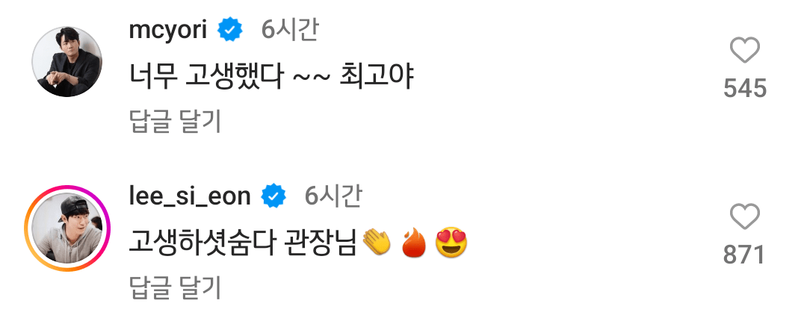The height and width of the screenshot is (318, 807).
Task: Like lee_si_eon's comment with the heart icon
Action: [745, 216]
